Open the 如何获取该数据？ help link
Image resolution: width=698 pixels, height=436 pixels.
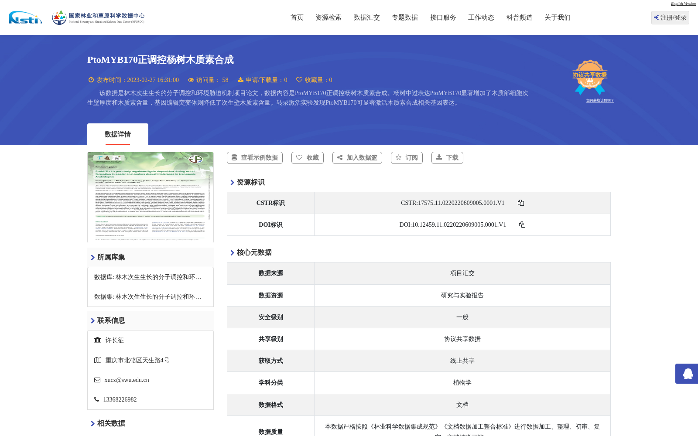coord(600,100)
